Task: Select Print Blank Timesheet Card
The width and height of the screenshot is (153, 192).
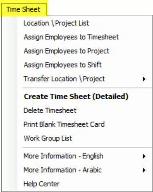Action: pyautogui.click(x=64, y=124)
